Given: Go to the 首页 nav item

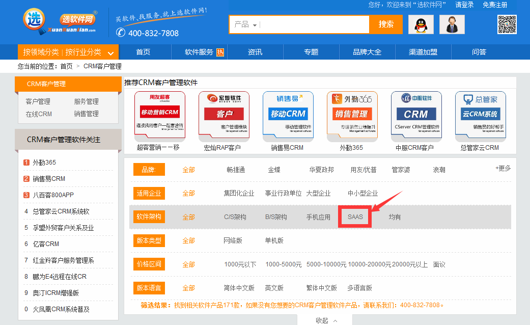Looking at the screenshot, I should 143,52.
